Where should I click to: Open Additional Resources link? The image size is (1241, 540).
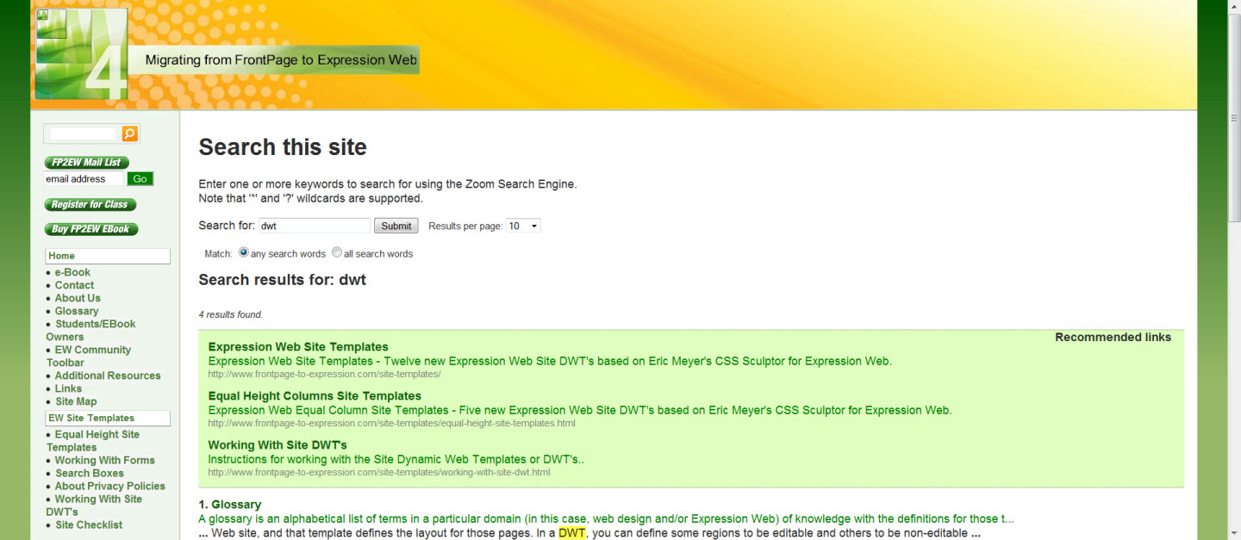(108, 376)
